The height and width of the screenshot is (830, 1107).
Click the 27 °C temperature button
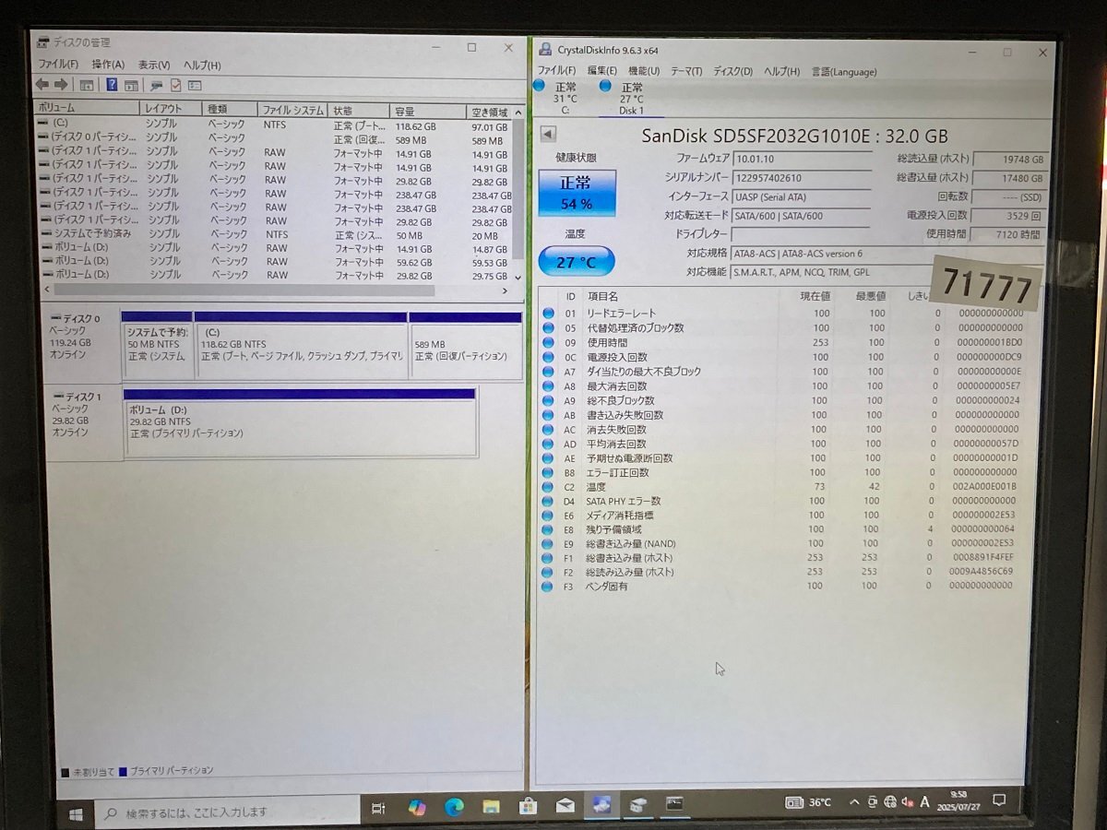tap(576, 262)
